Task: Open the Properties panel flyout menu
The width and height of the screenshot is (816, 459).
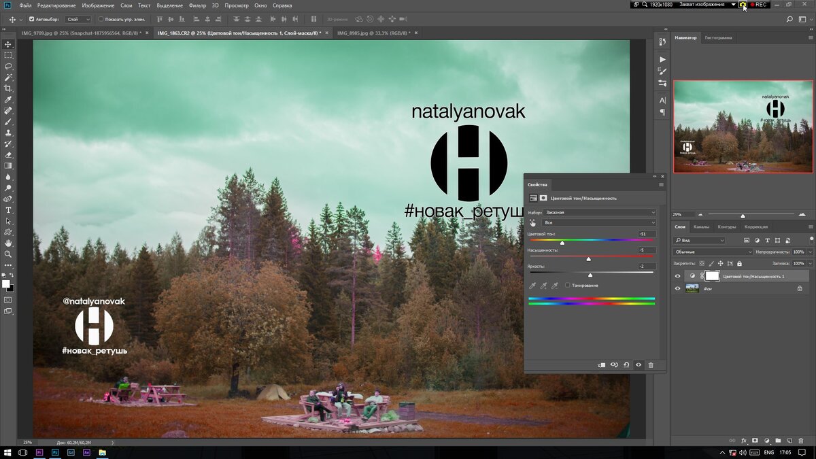Action: [660, 184]
